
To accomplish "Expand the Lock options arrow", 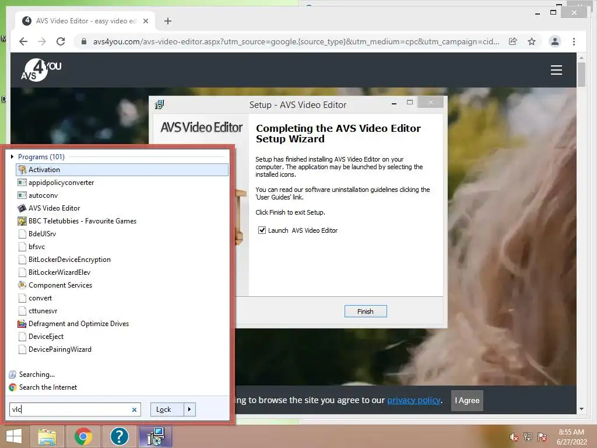I will pos(189,409).
